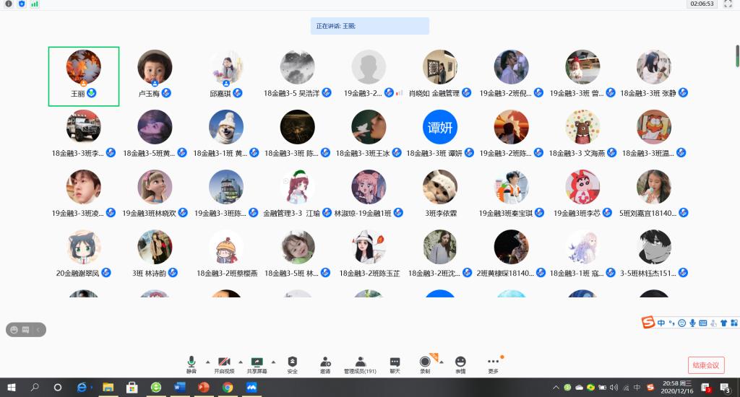Click the red 结束会议 button
The image size is (740, 397).
[706, 365]
